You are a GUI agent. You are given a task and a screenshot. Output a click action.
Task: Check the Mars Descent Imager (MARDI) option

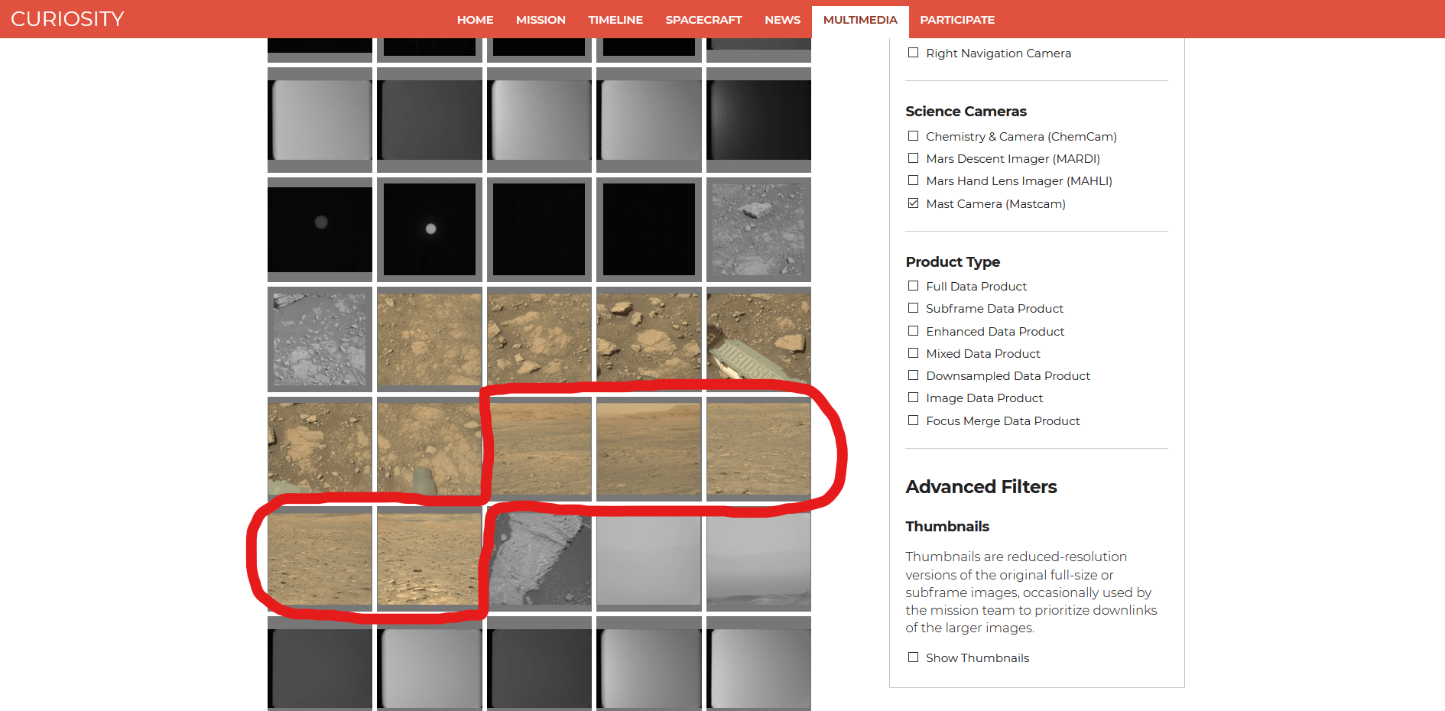tap(914, 157)
